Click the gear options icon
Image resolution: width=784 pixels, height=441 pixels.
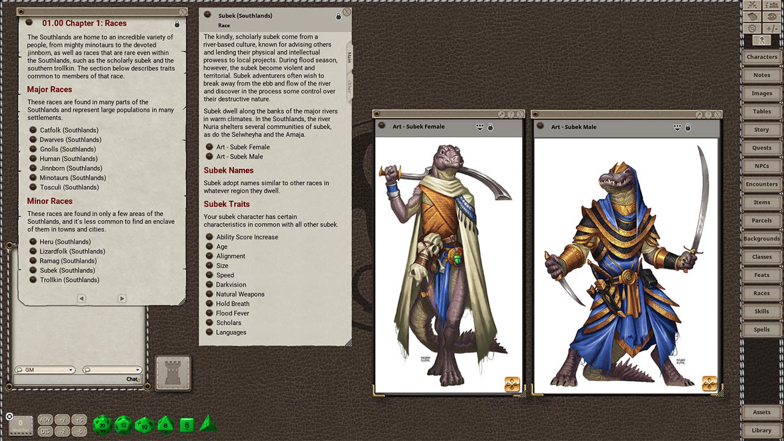tap(752, 28)
